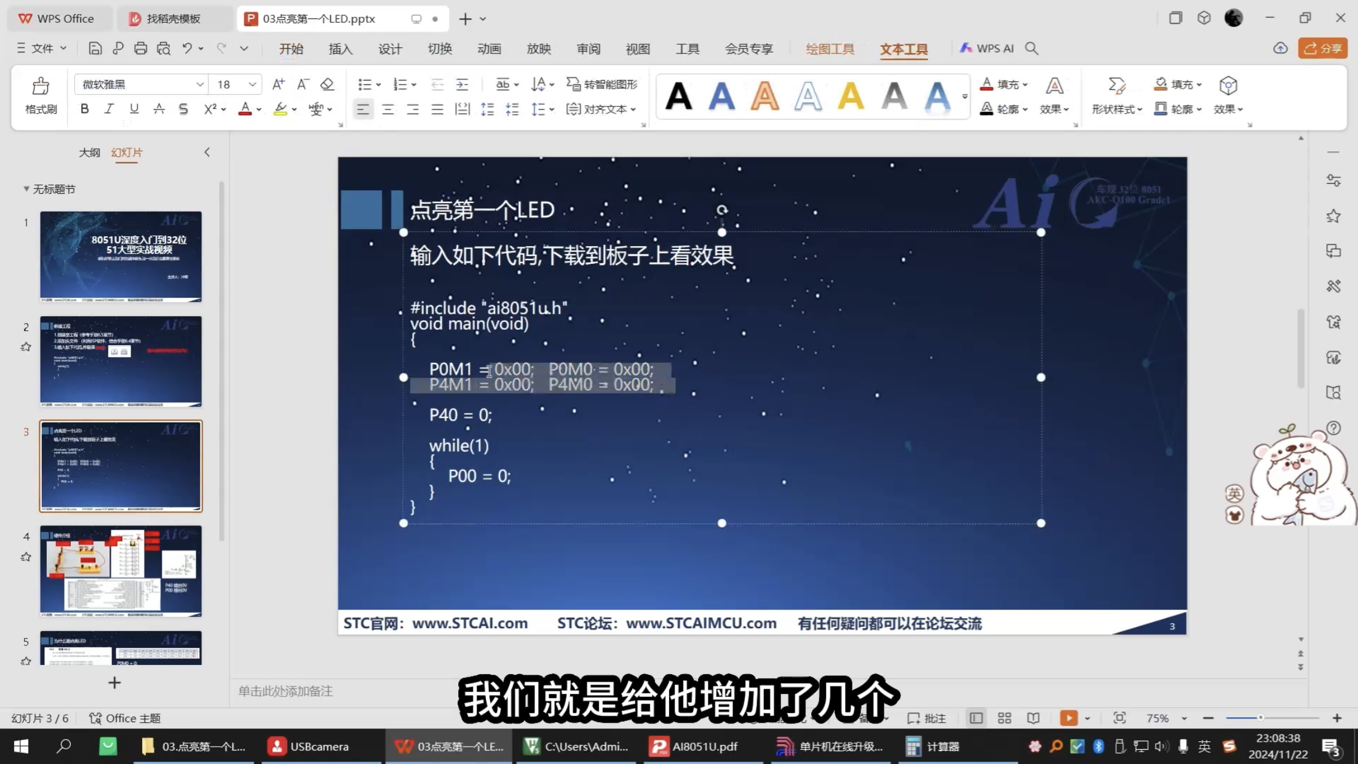Click increase indent icon
The width and height of the screenshot is (1358, 764).
[462, 84]
